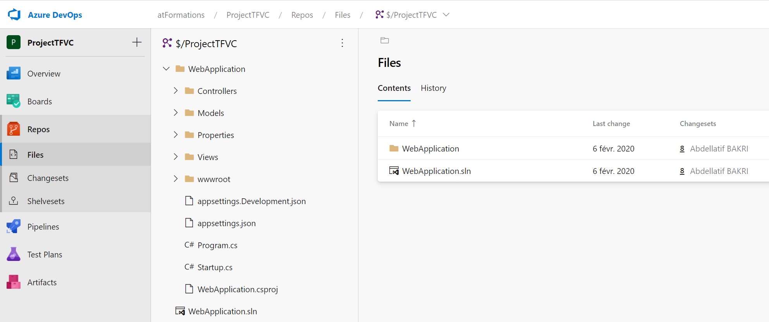Select Changesets under Repos
Image resolution: width=769 pixels, height=322 pixels.
pos(48,178)
